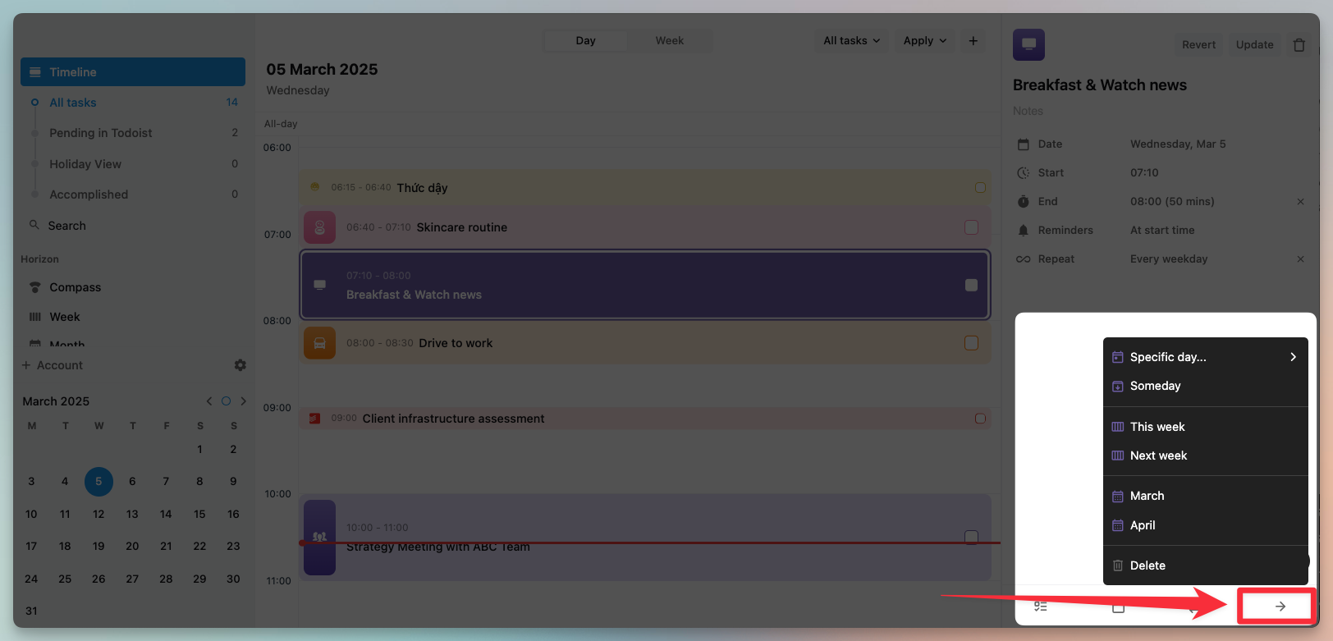Click the Revert button
Image resolution: width=1333 pixels, height=641 pixels.
pos(1198,45)
